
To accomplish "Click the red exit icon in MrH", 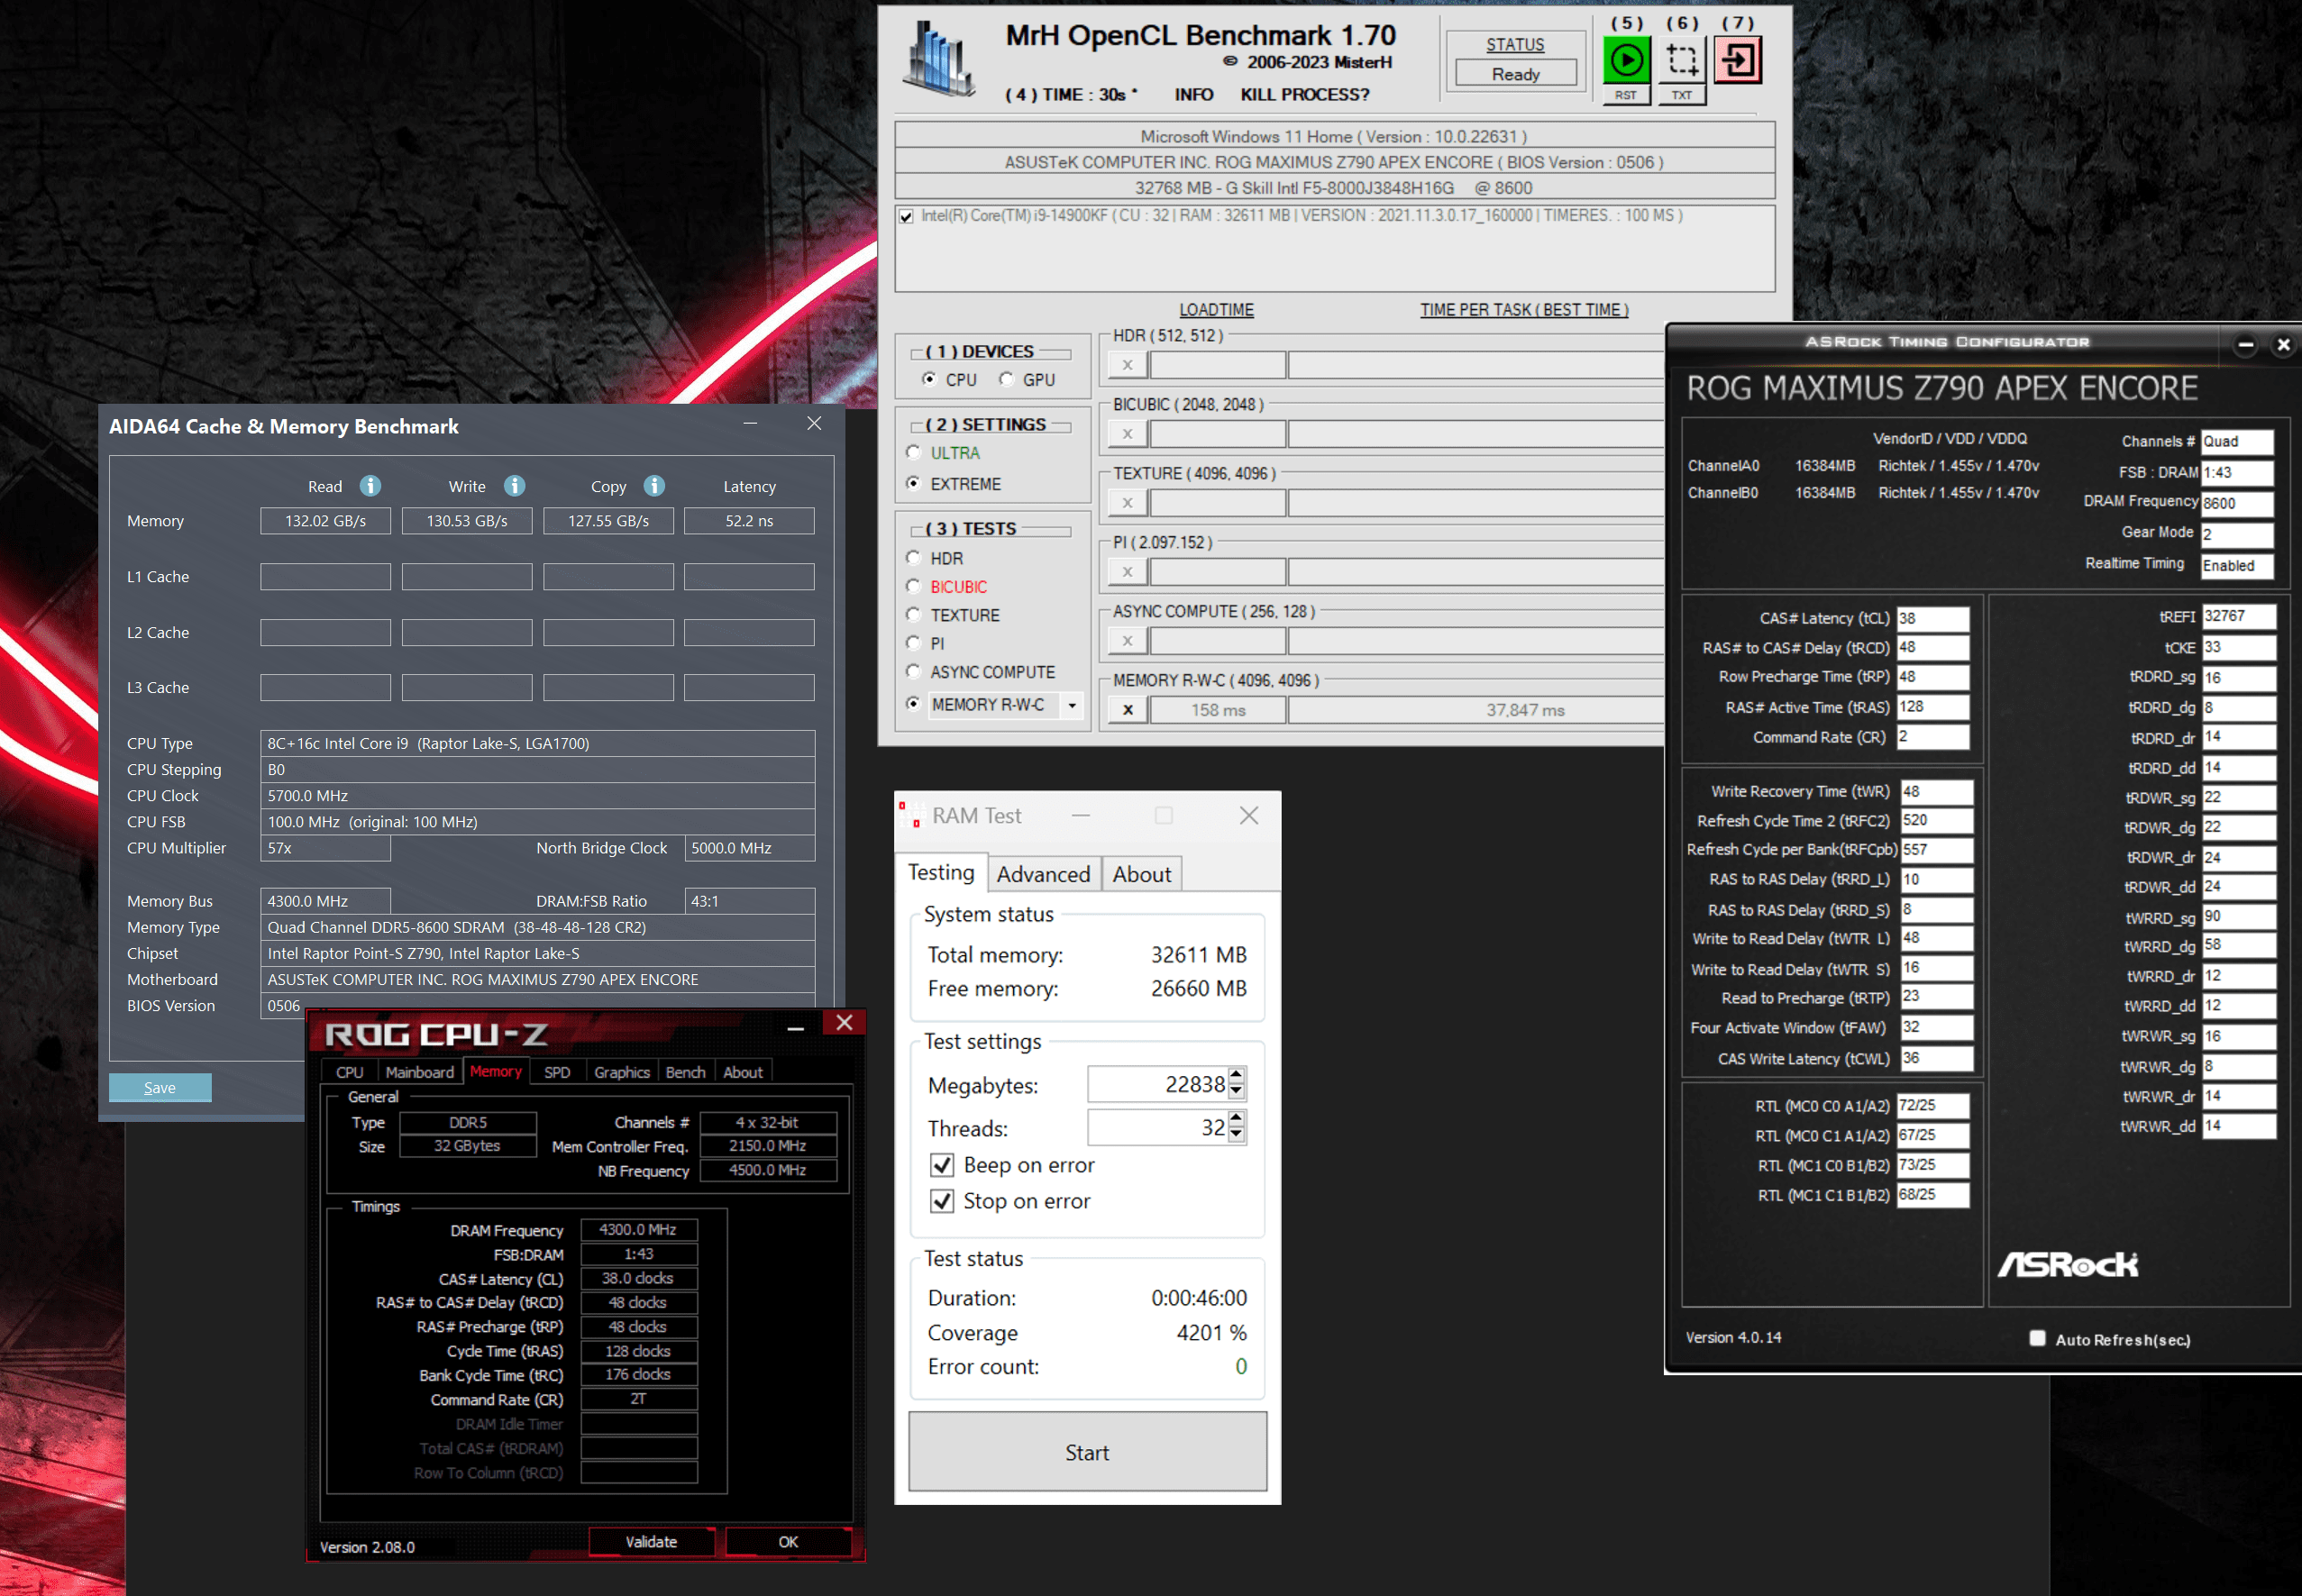I will [x=1738, y=60].
